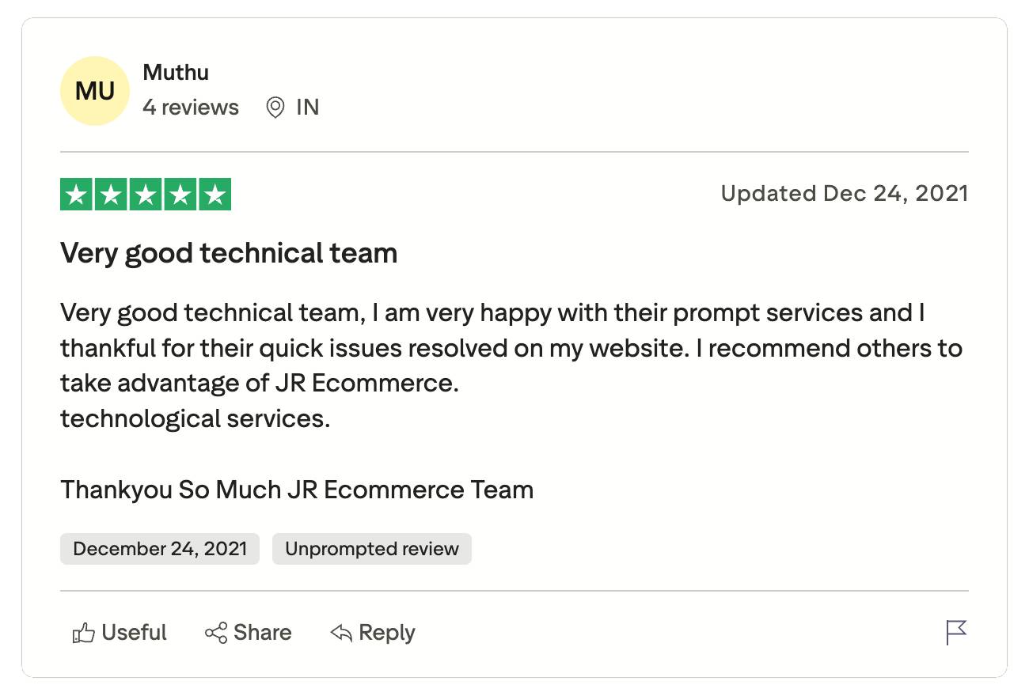This screenshot has height=696, width=1029.
Task: Click the December 24, 2021 date tag
Action: (x=160, y=549)
